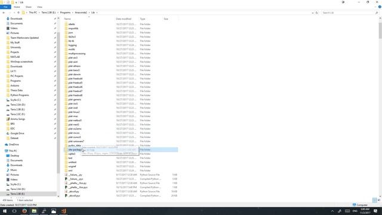The width and height of the screenshot is (382, 215).
Task: Select the plat-generic folder row
Action: 121,100
